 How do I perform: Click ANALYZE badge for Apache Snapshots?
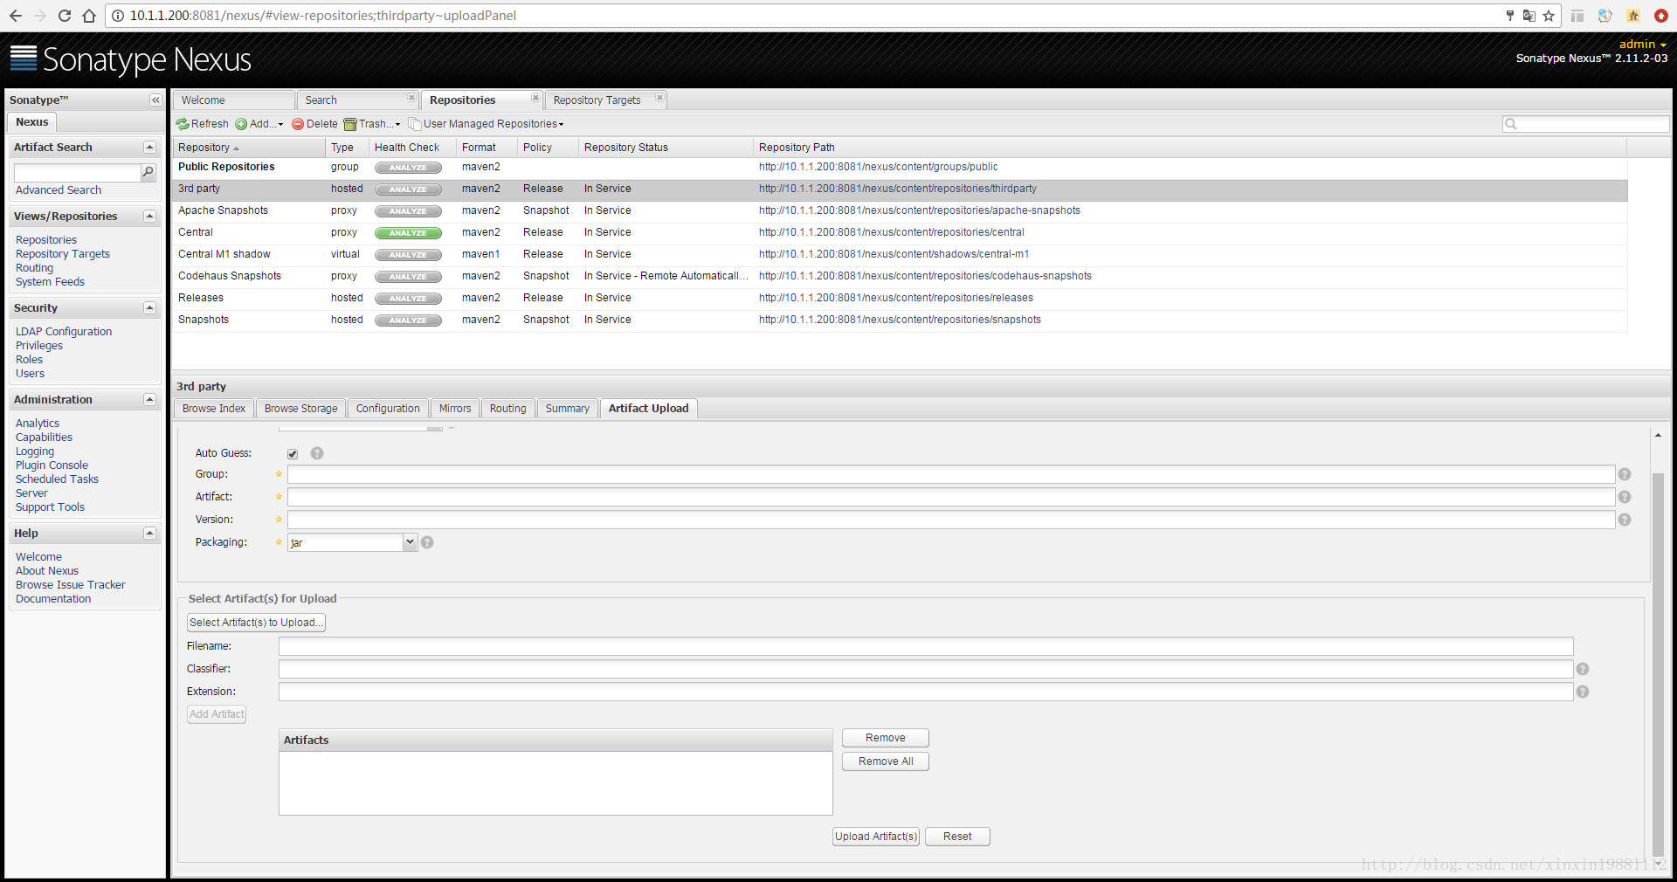(x=408, y=211)
